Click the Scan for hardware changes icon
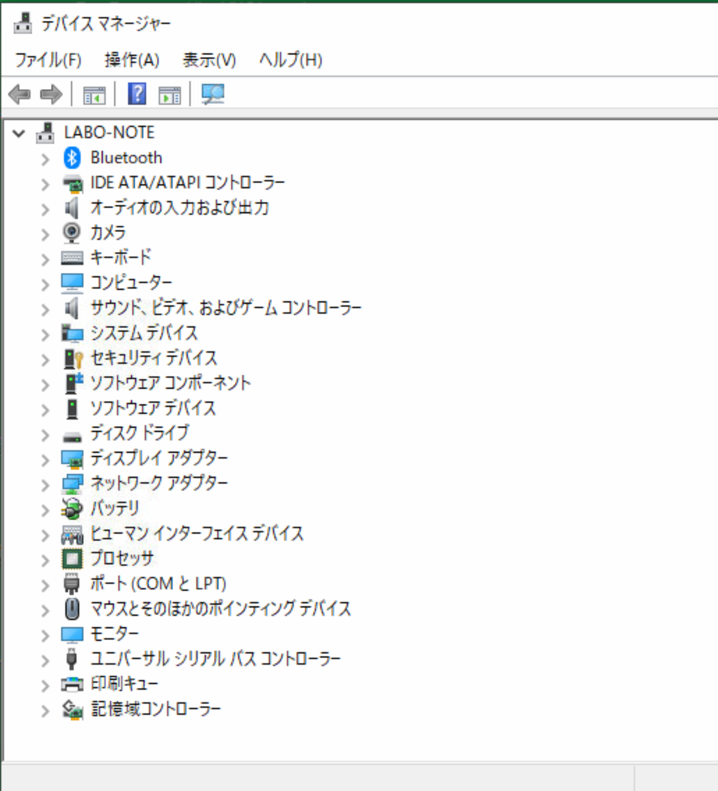 tap(211, 94)
